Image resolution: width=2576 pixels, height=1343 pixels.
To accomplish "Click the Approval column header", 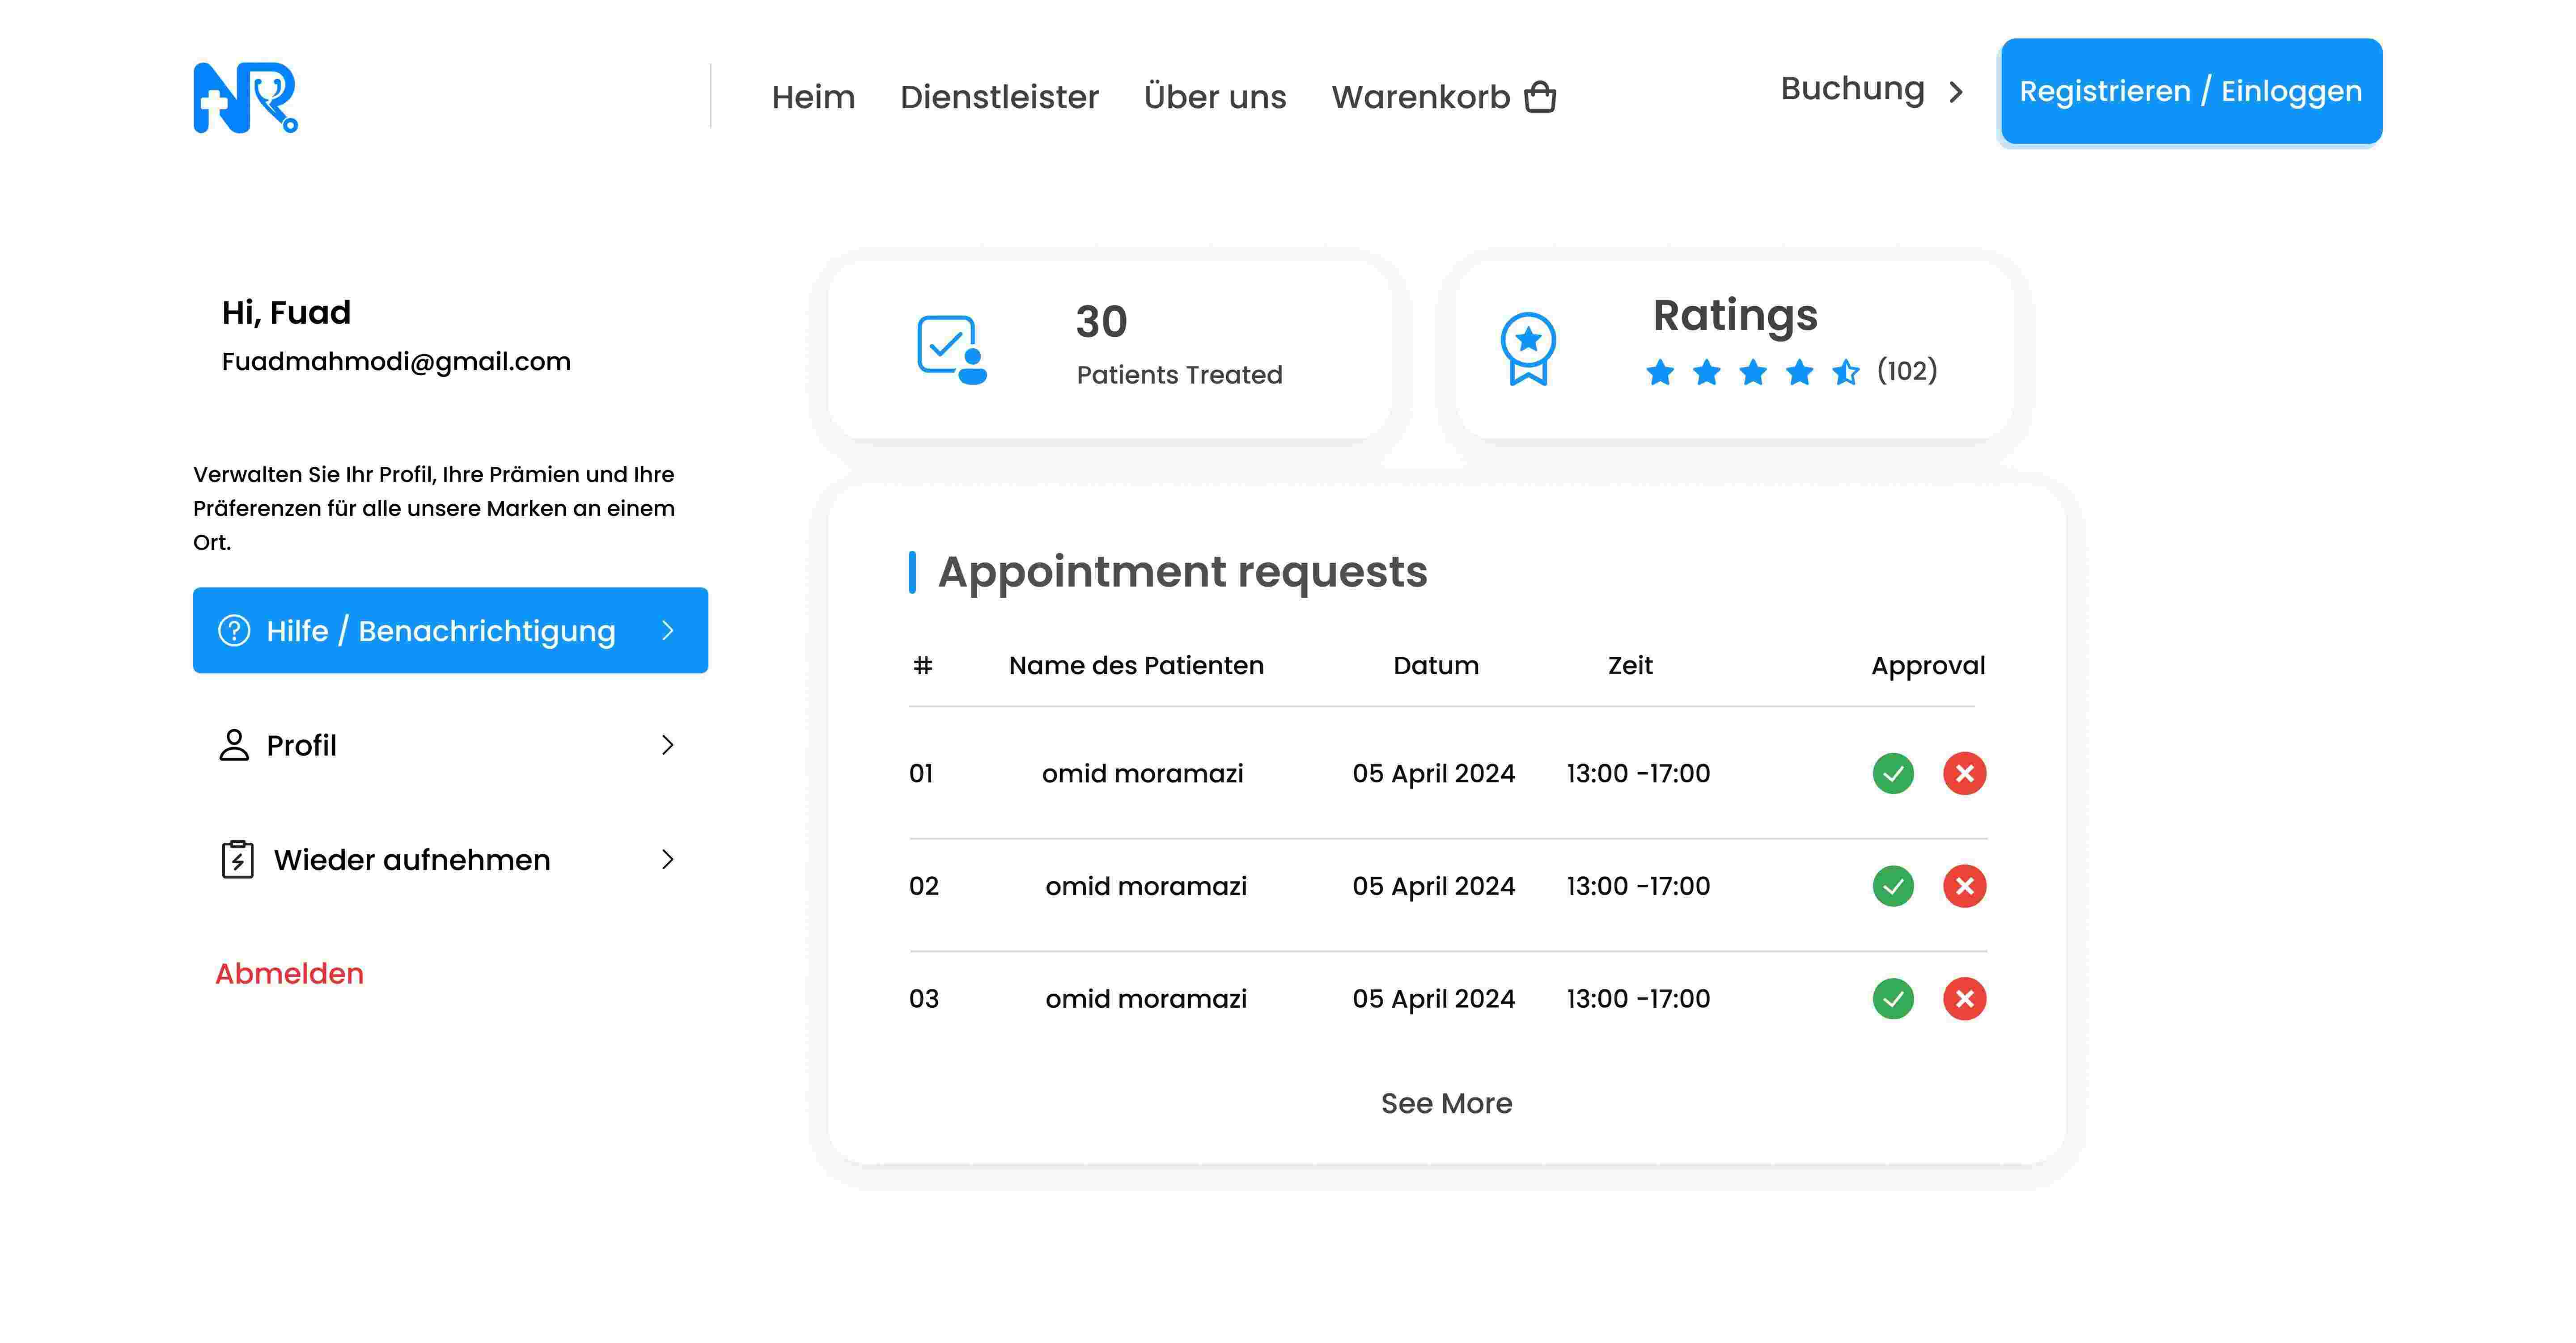I will click(1928, 667).
